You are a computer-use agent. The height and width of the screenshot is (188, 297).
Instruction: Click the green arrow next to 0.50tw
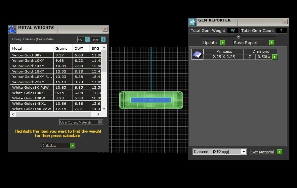[274, 57]
